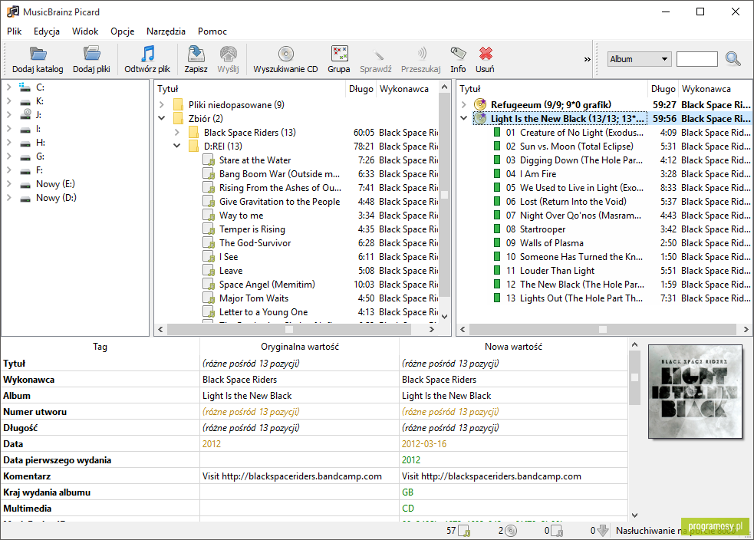Click the green status icon of track 04 I Am Fire
Screen dimensions: 754x540
(x=497, y=173)
